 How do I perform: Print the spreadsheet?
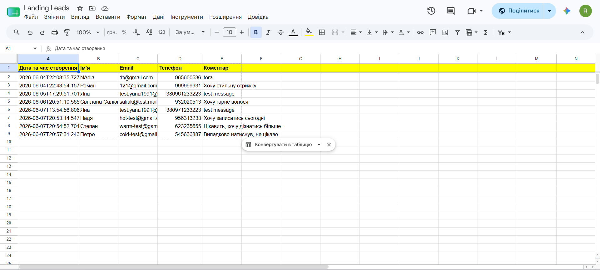tap(55, 32)
